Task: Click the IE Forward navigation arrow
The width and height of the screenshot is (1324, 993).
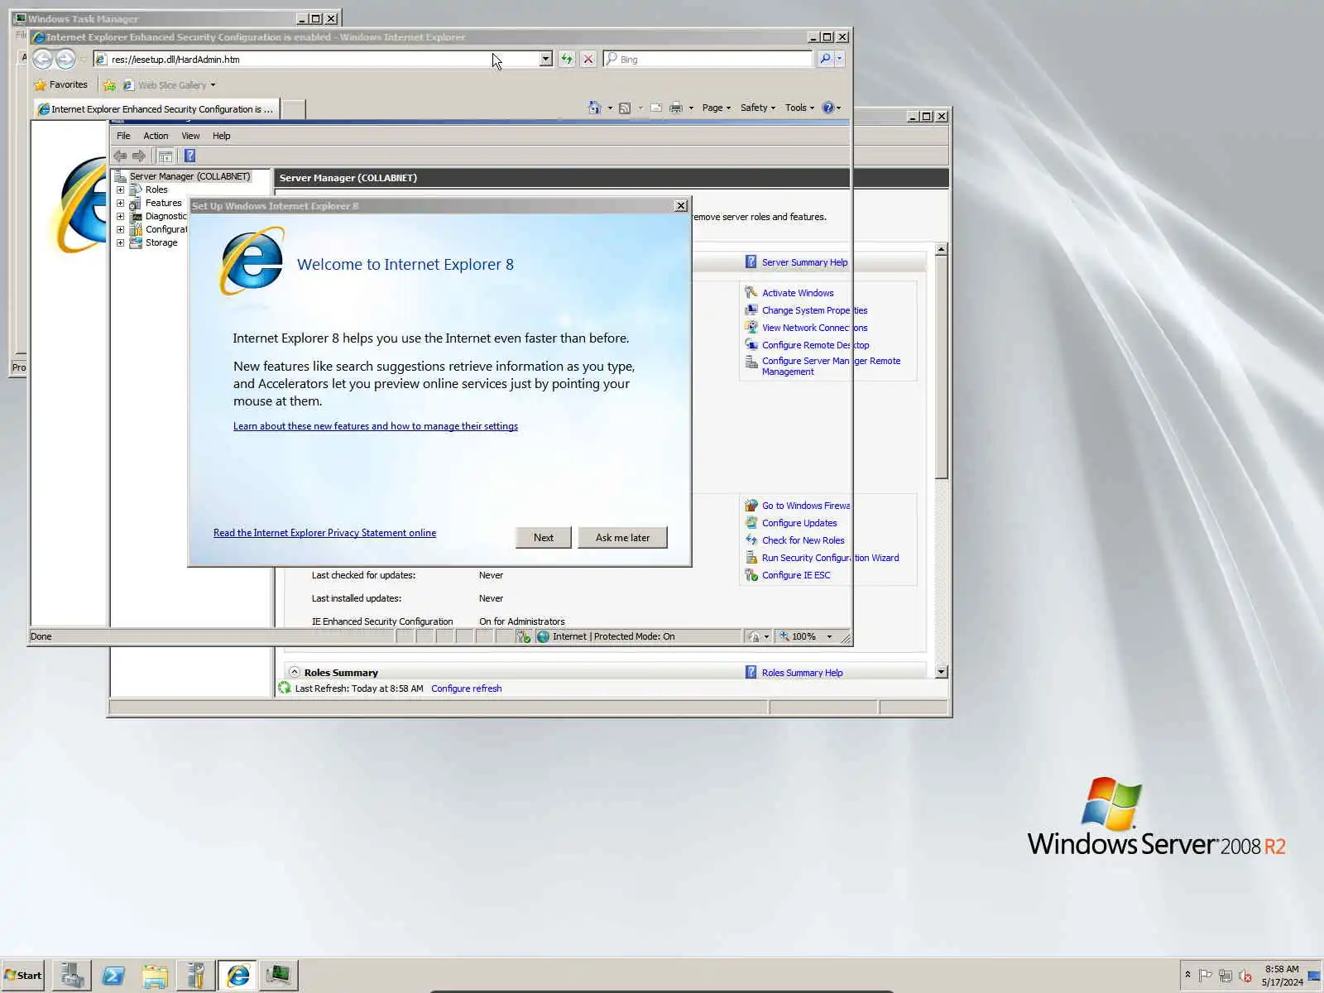Action: click(x=65, y=59)
